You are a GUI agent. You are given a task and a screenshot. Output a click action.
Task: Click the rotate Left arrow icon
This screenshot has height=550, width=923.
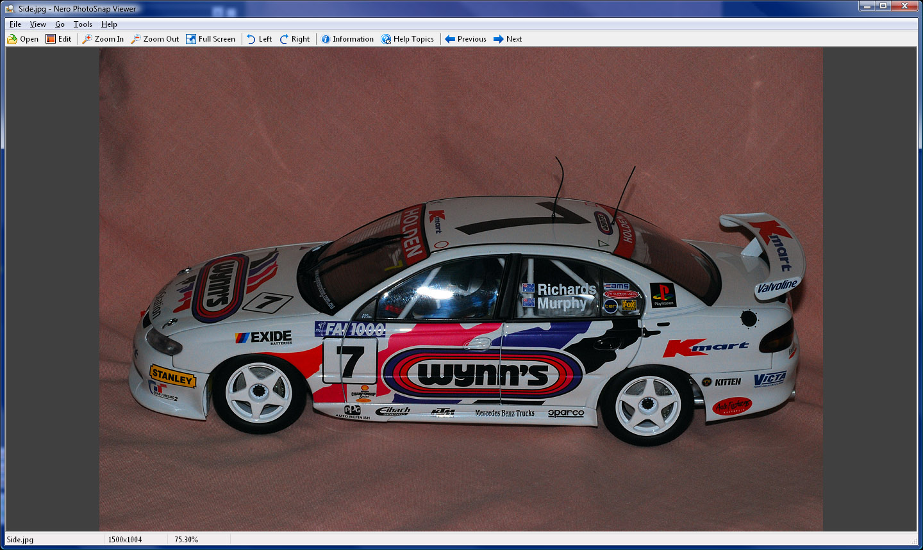pyautogui.click(x=251, y=39)
